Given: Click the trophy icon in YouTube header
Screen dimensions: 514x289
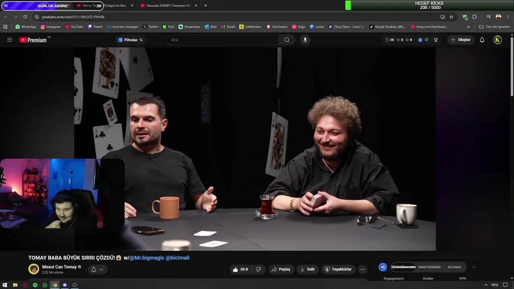Looking at the screenshot, I should pyautogui.click(x=436, y=40).
